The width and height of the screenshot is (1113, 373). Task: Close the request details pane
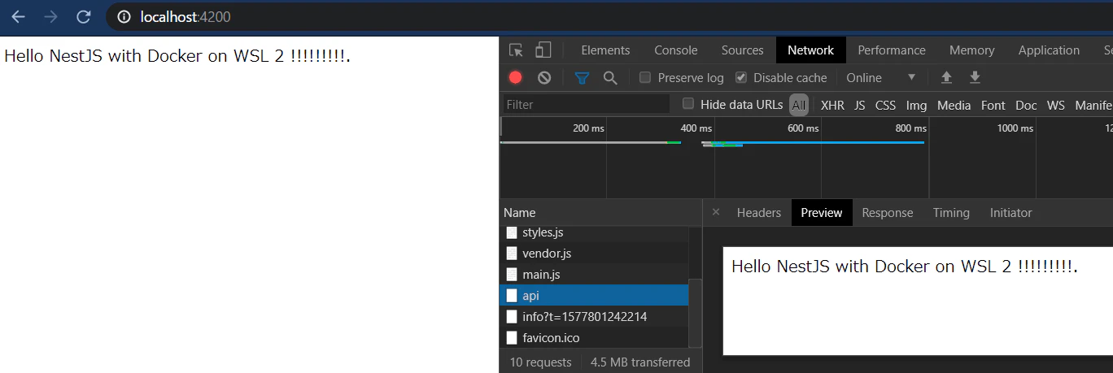click(716, 212)
